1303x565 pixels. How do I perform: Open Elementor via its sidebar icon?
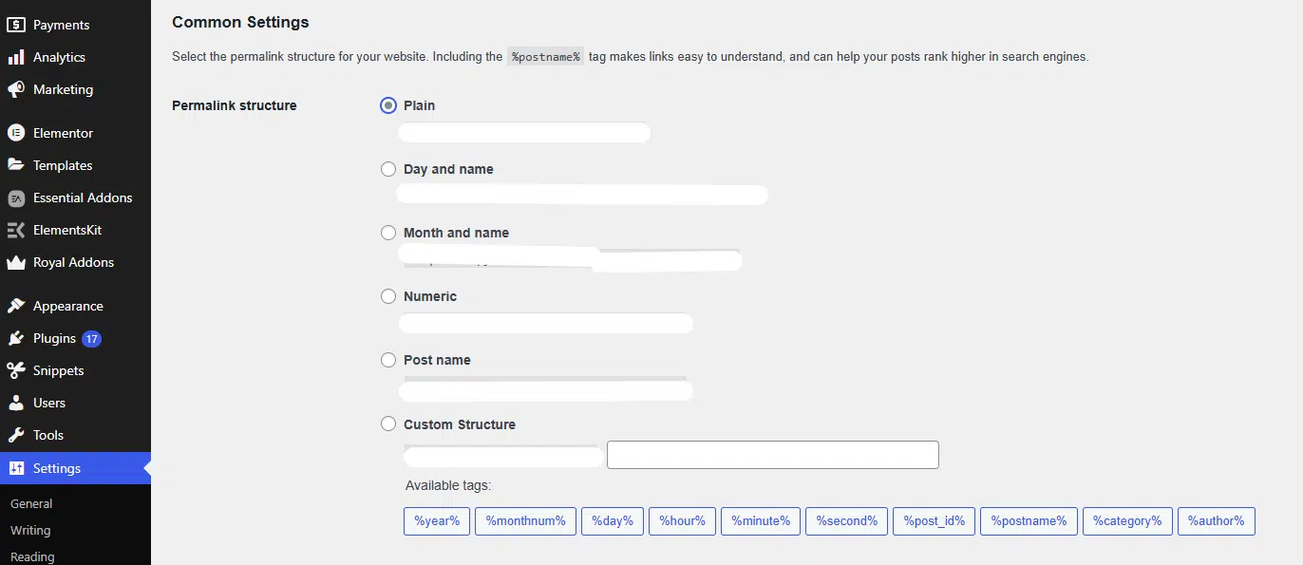click(x=14, y=133)
